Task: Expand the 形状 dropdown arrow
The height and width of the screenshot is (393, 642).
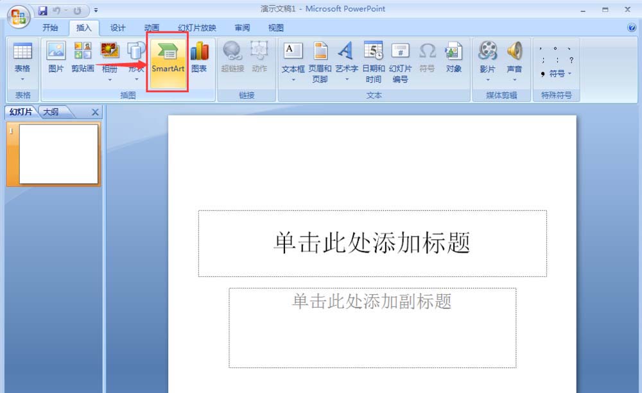Action: click(x=136, y=79)
